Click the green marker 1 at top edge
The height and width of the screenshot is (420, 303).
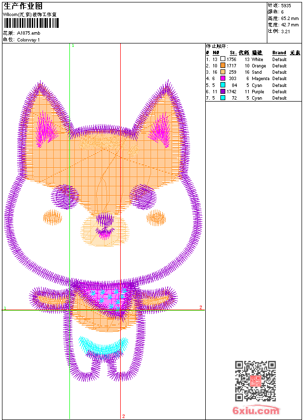click(x=73, y=45)
